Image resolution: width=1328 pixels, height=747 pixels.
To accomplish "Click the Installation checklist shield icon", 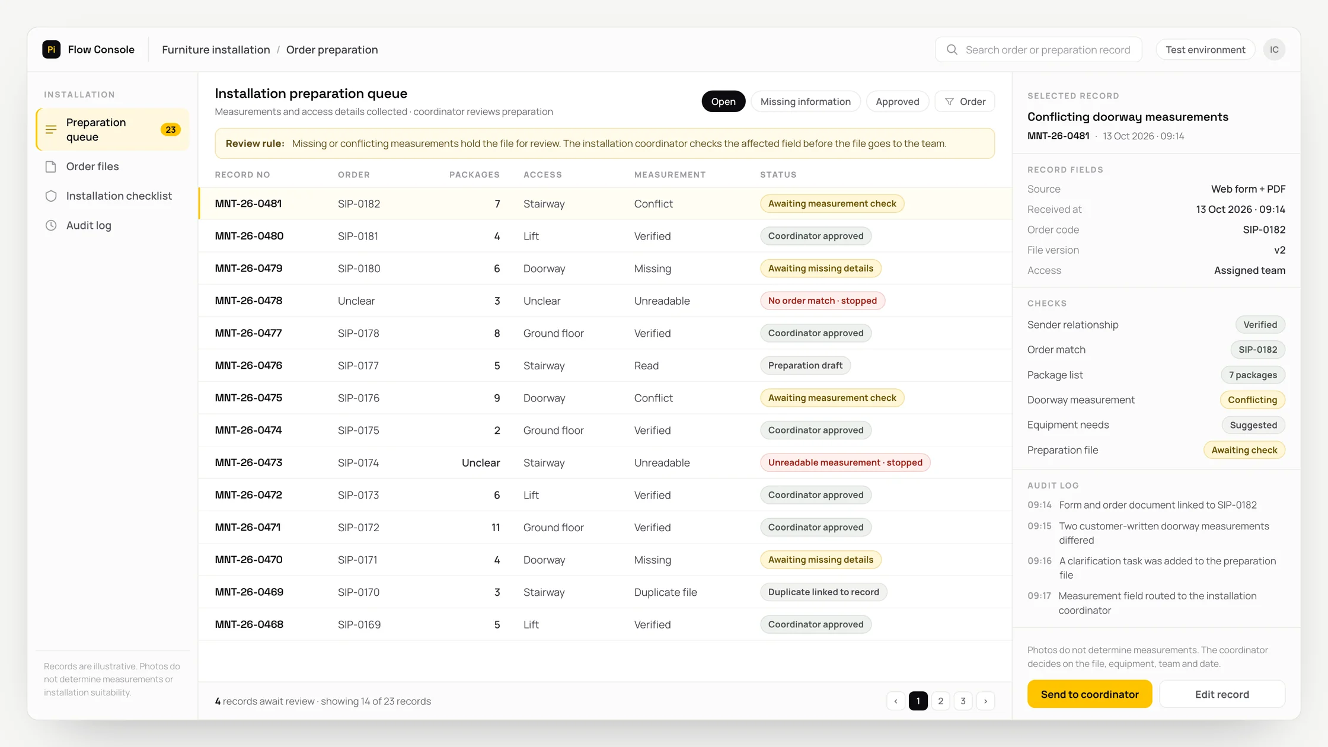I will click(51, 196).
